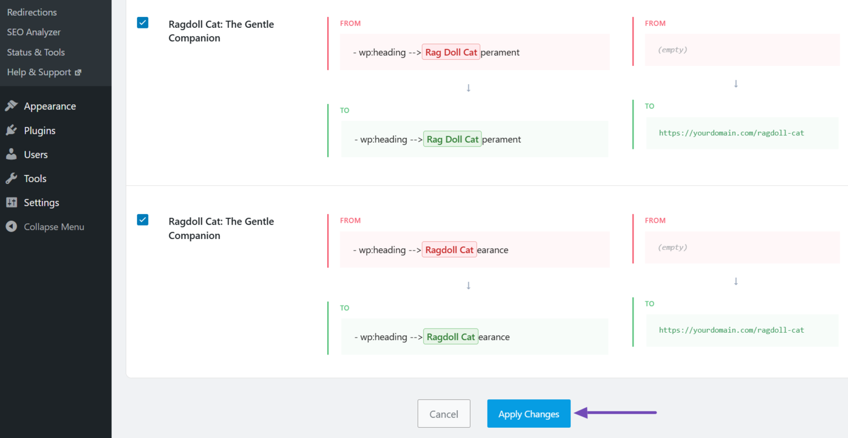This screenshot has width=848, height=438.
Task: Click the Help & Support external link icon
Action: pyautogui.click(x=78, y=72)
